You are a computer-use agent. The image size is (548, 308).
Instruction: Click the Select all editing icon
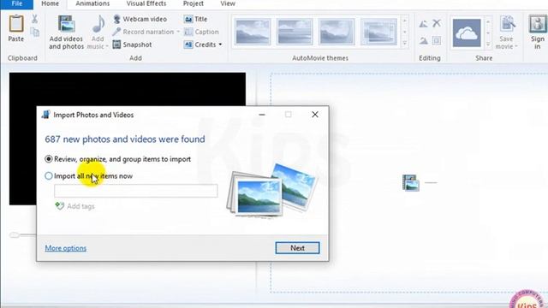437,40
